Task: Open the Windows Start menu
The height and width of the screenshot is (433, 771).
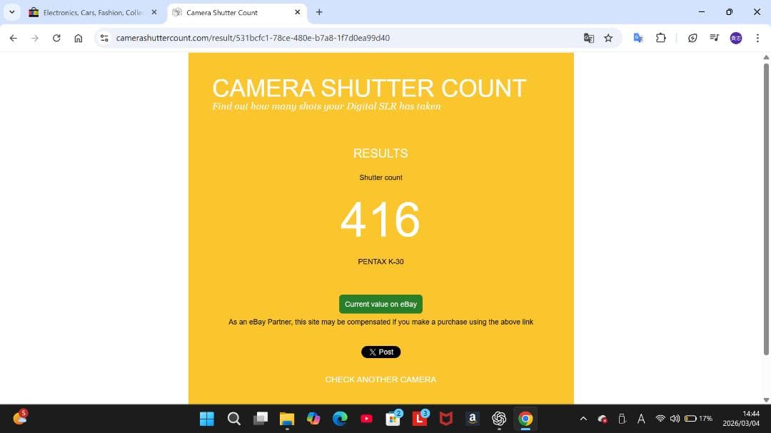Action: (207, 419)
